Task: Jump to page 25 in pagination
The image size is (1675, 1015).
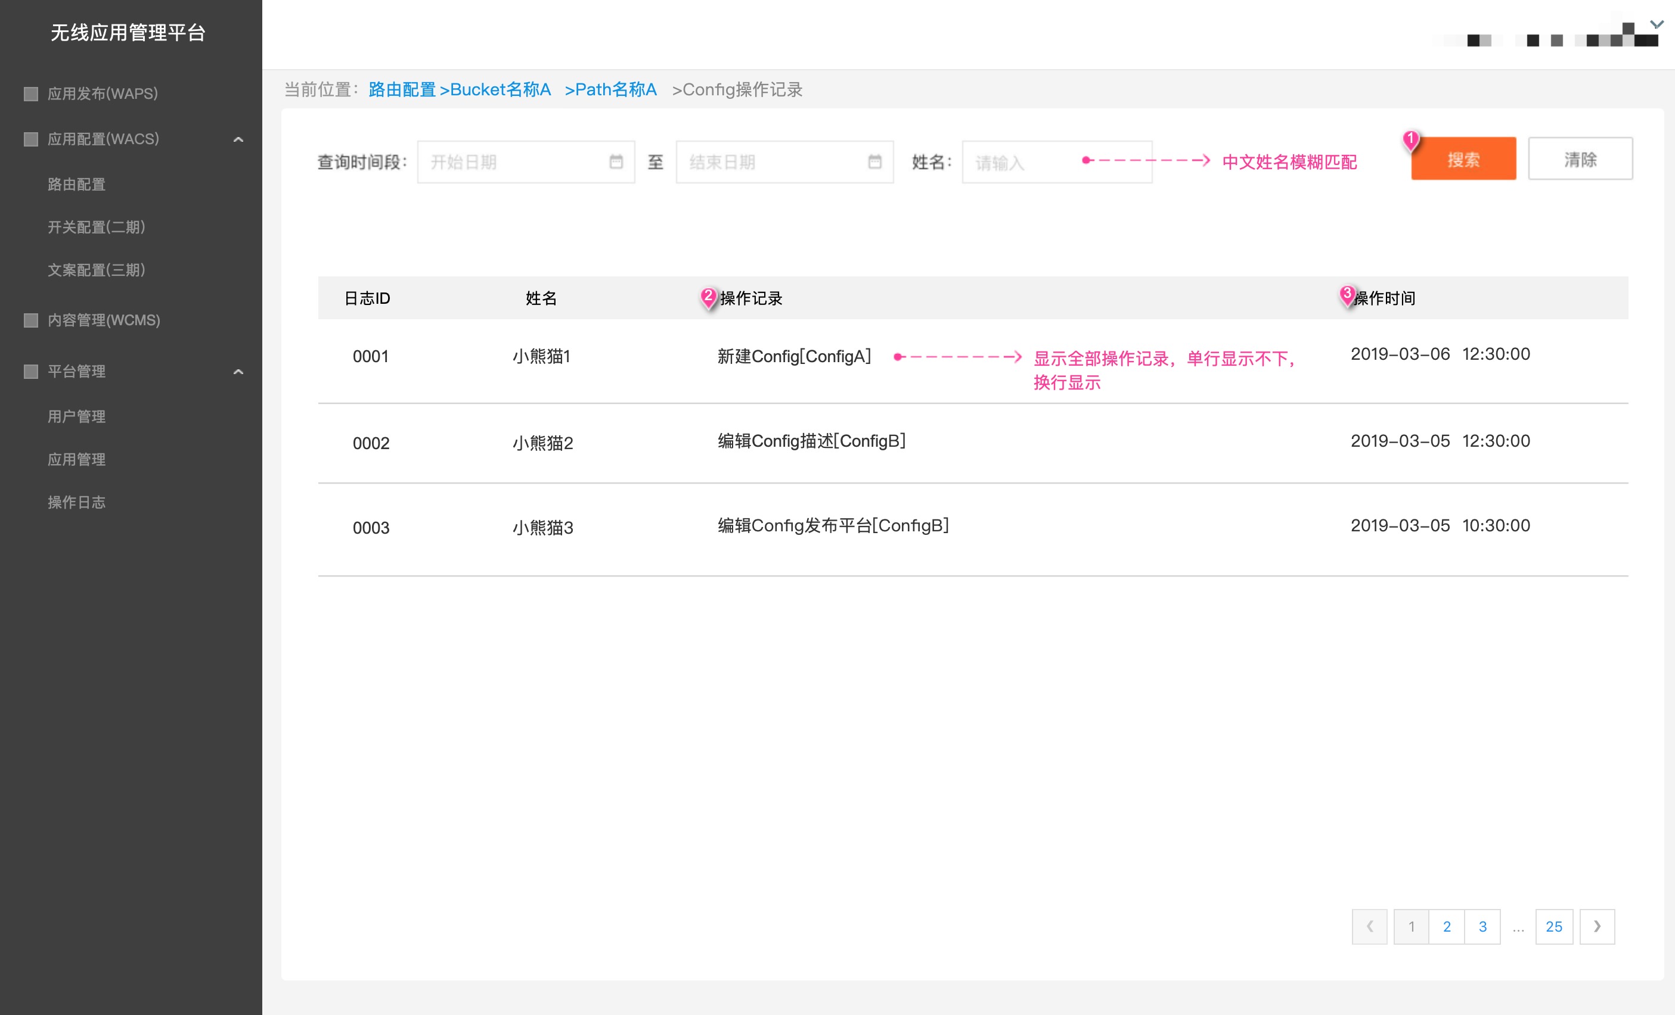Action: (1554, 927)
